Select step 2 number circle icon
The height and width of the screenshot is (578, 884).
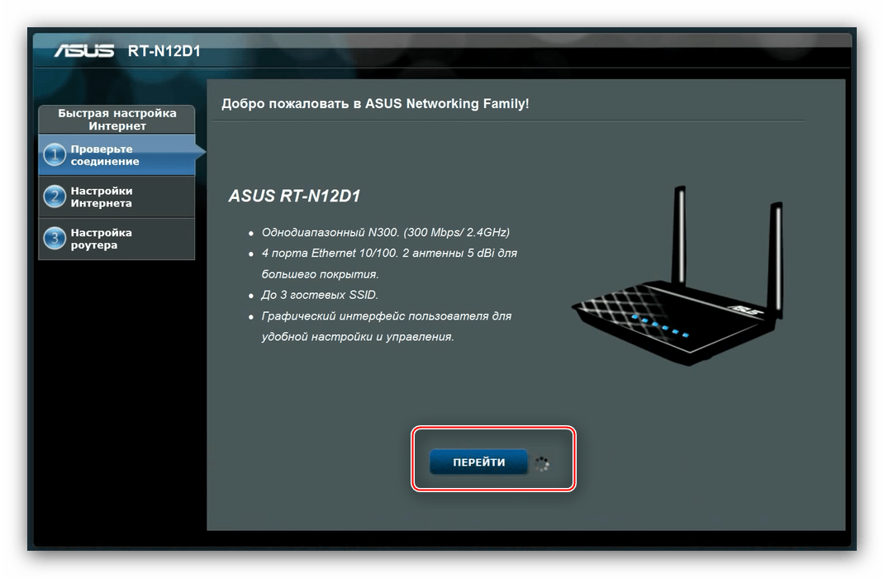55,197
